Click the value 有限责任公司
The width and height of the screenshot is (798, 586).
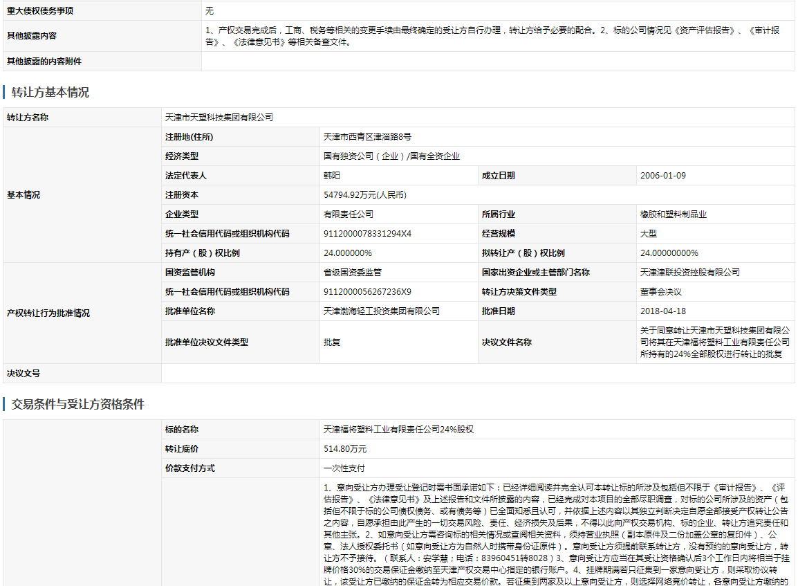tap(349, 214)
